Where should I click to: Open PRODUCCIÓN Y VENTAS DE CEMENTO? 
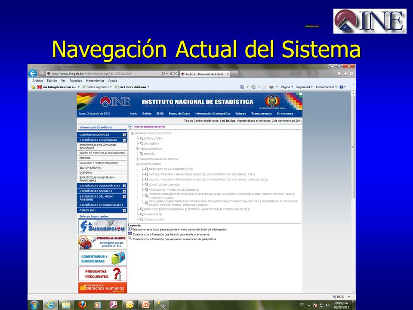pyautogui.click(x=174, y=190)
